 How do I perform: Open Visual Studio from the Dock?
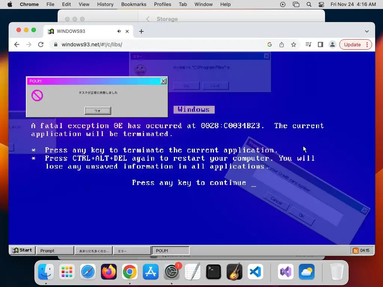[285, 272]
